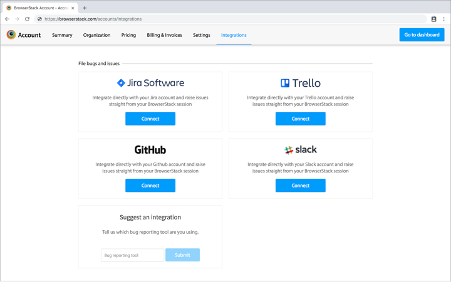Open a new browser tab with plus
Viewport: 451px width, 282px height.
tap(85, 8)
